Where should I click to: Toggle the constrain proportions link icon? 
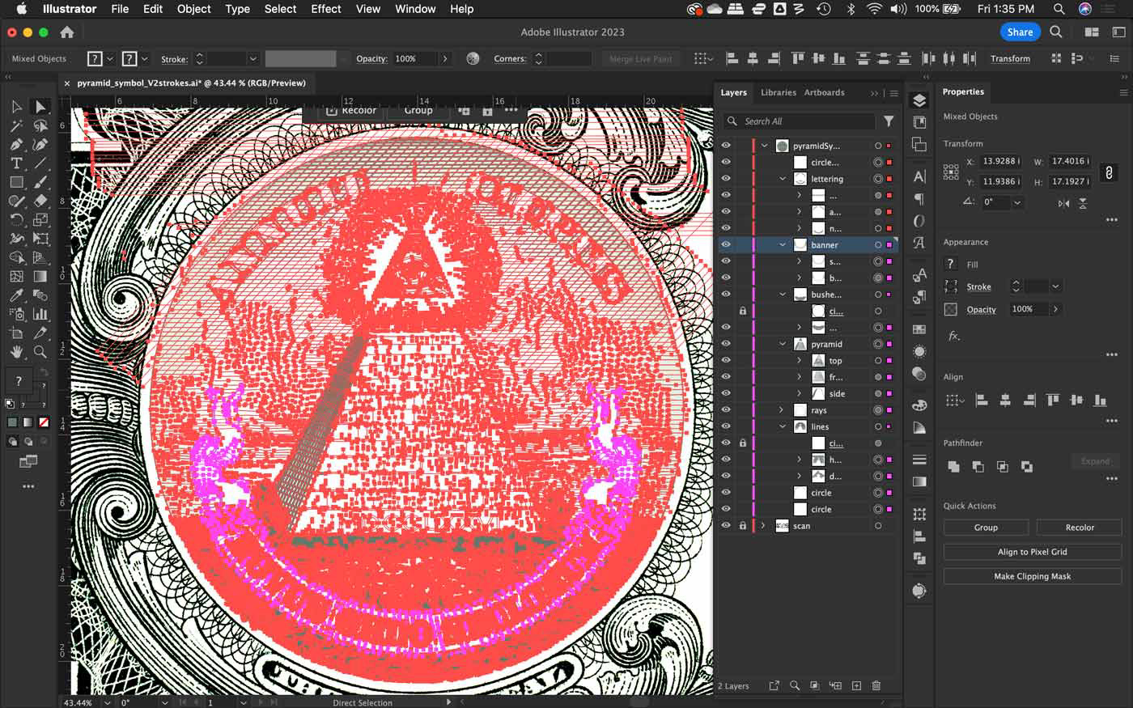[1109, 172]
